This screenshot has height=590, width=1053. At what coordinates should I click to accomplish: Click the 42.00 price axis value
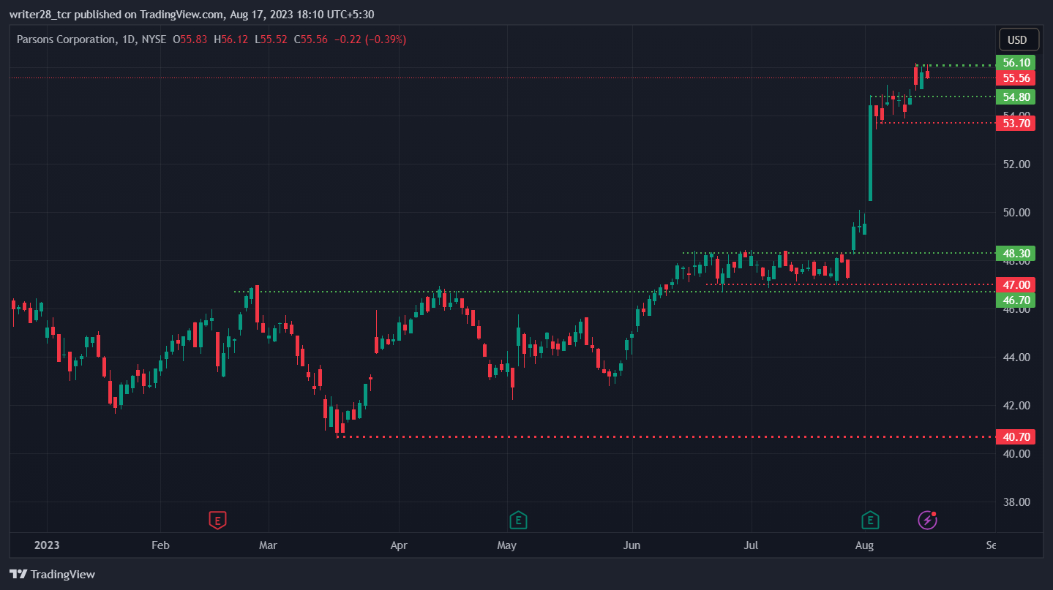click(x=1016, y=406)
